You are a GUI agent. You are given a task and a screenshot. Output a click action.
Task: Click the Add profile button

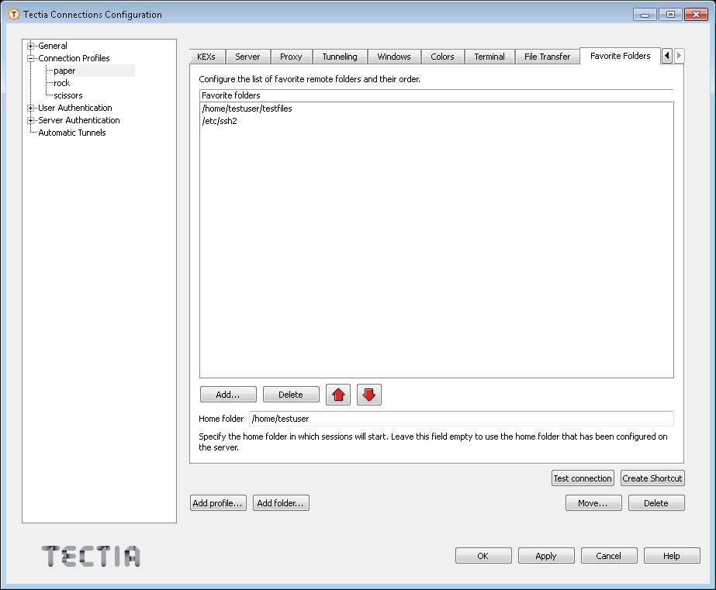click(x=218, y=502)
